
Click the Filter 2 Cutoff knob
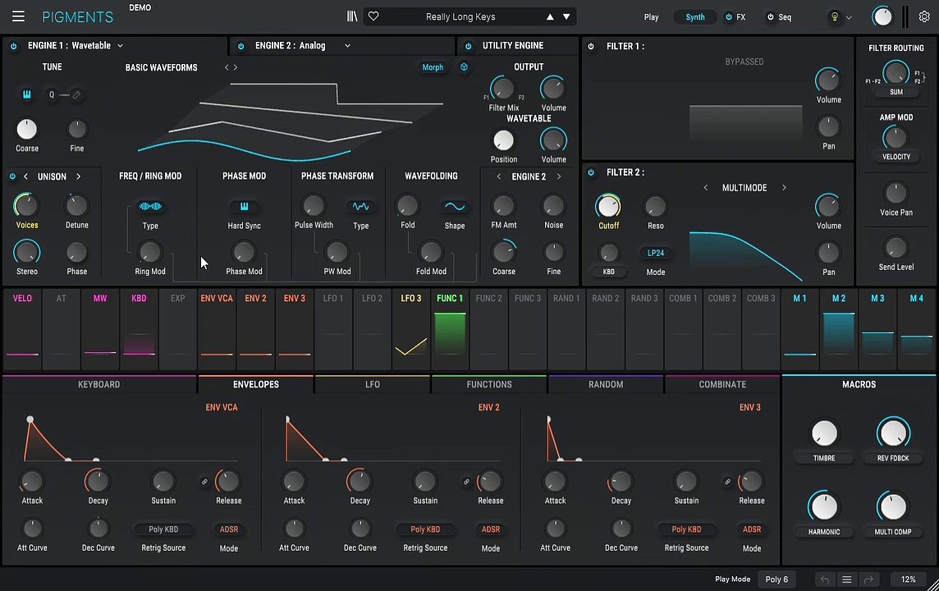point(608,206)
